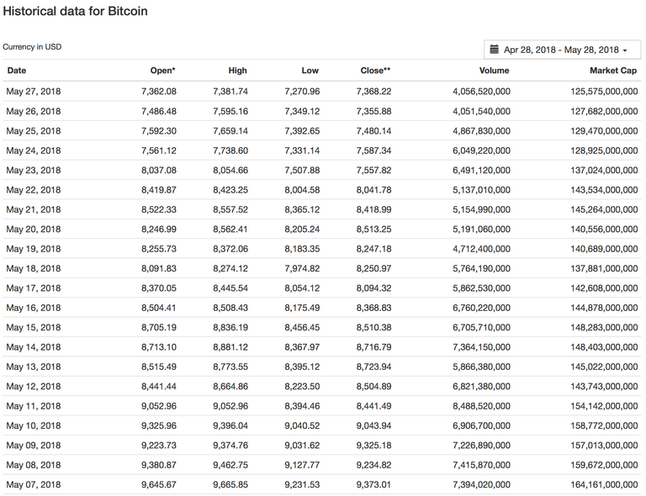This screenshot has width=646, height=496.
Task: Click the open price 7,362.08
Action: point(159,92)
